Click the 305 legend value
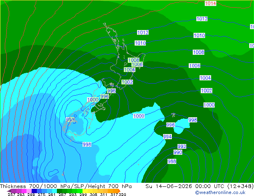The width and height of the screenshot is (254, 196). (x=93, y=194)
